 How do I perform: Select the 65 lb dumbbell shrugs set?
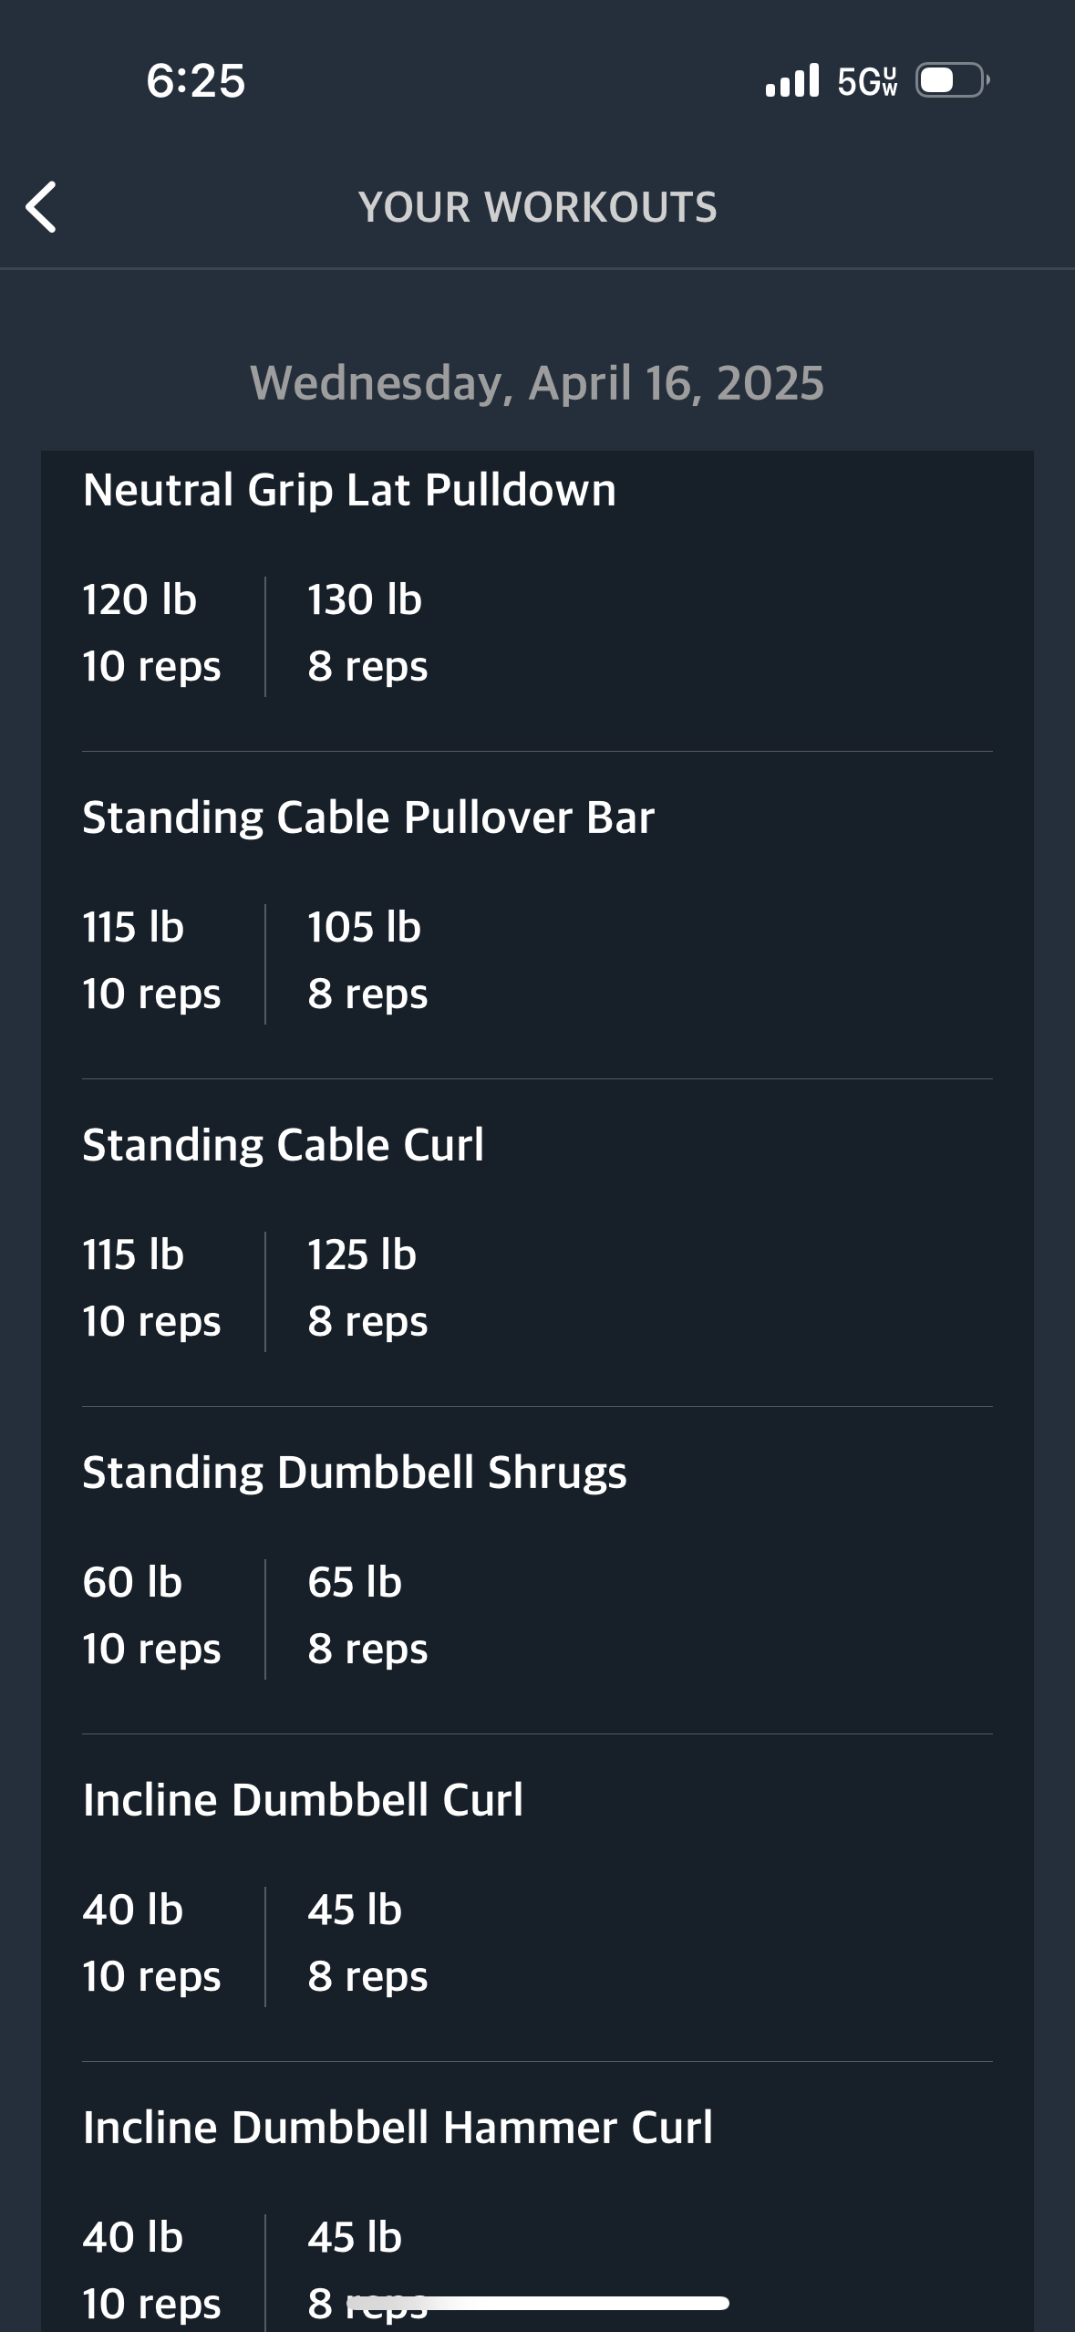(x=367, y=1616)
